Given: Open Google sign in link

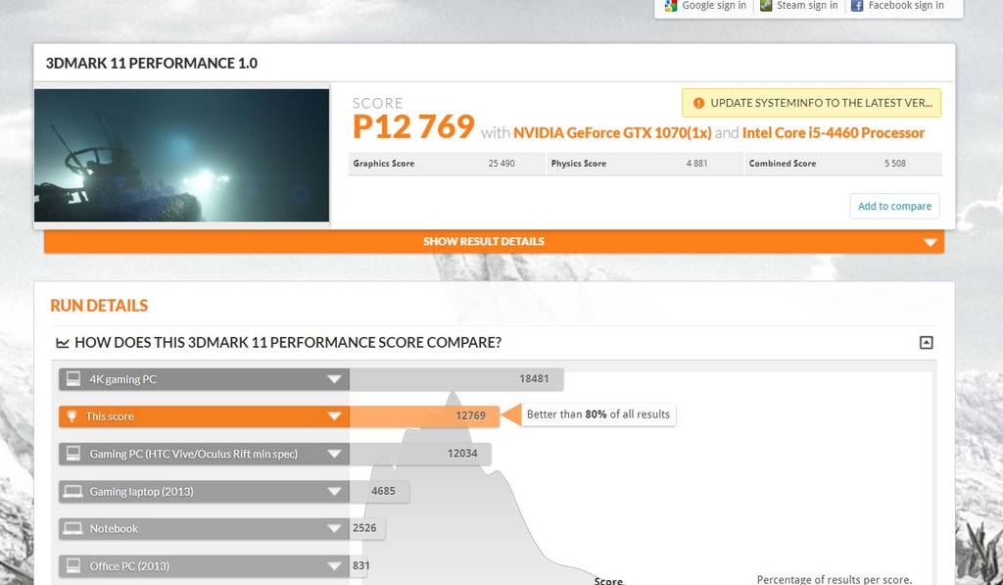Looking at the screenshot, I should 714,6.
